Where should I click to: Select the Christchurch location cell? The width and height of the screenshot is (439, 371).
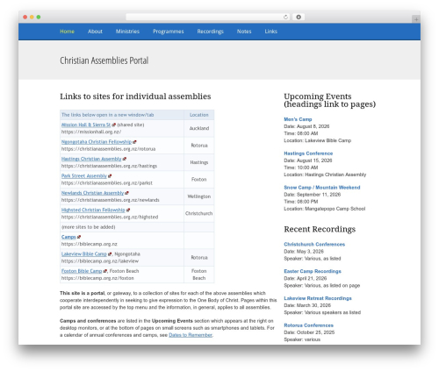coord(199,213)
